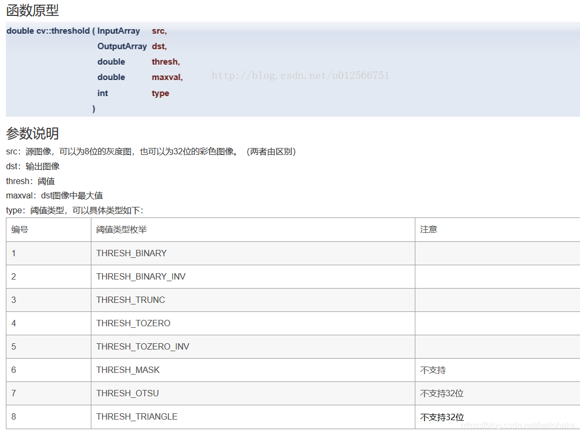Click the 'double' type beside 'maxval,'
This screenshot has width=580, height=435.
click(112, 77)
